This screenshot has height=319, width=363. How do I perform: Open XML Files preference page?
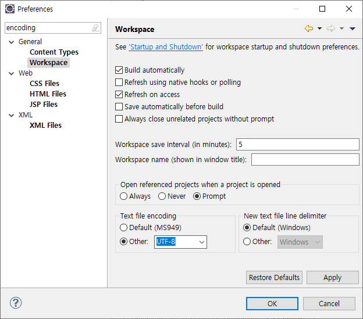(x=45, y=126)
